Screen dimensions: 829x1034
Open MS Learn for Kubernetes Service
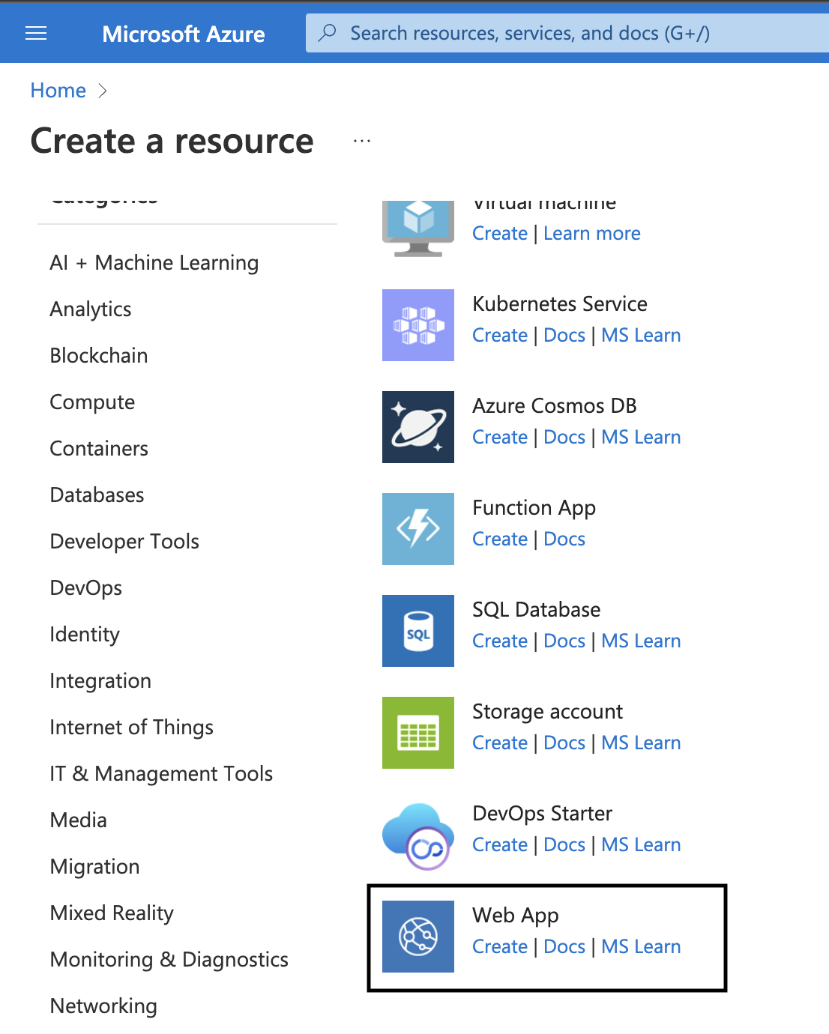[641, 336]
